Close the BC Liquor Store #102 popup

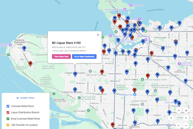(98, 35)
